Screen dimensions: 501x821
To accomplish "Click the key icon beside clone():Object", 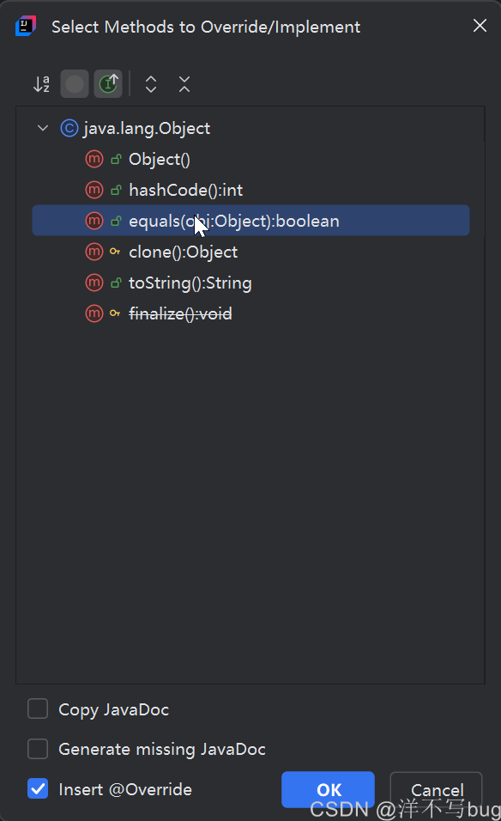I will pos(115,252).
